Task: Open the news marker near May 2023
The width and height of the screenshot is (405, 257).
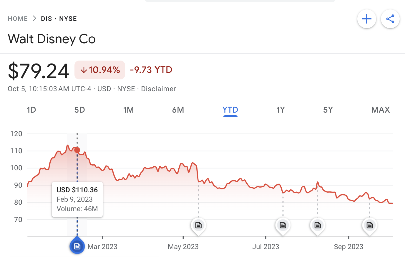Action: (x=198, y=225)
